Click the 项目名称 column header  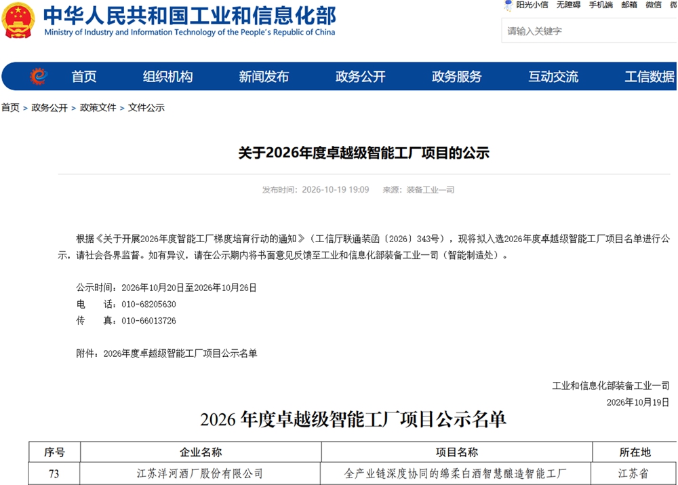point(456,452)
